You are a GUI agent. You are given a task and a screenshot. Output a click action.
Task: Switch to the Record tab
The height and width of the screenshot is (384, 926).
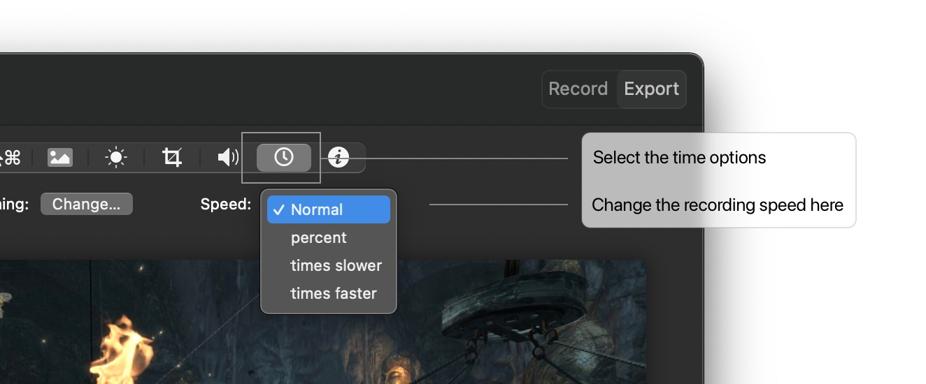point(578,89)
